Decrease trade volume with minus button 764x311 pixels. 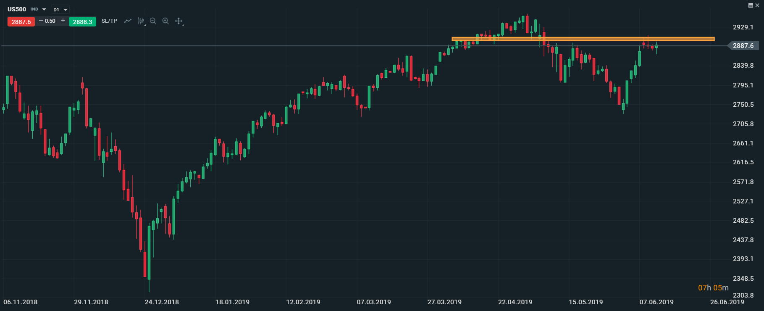pyautogui.click(x=41, y=21)
